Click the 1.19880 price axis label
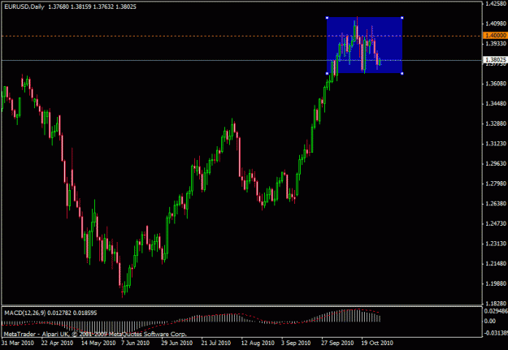Screen dimensions: 508x350 click(496, 284)
